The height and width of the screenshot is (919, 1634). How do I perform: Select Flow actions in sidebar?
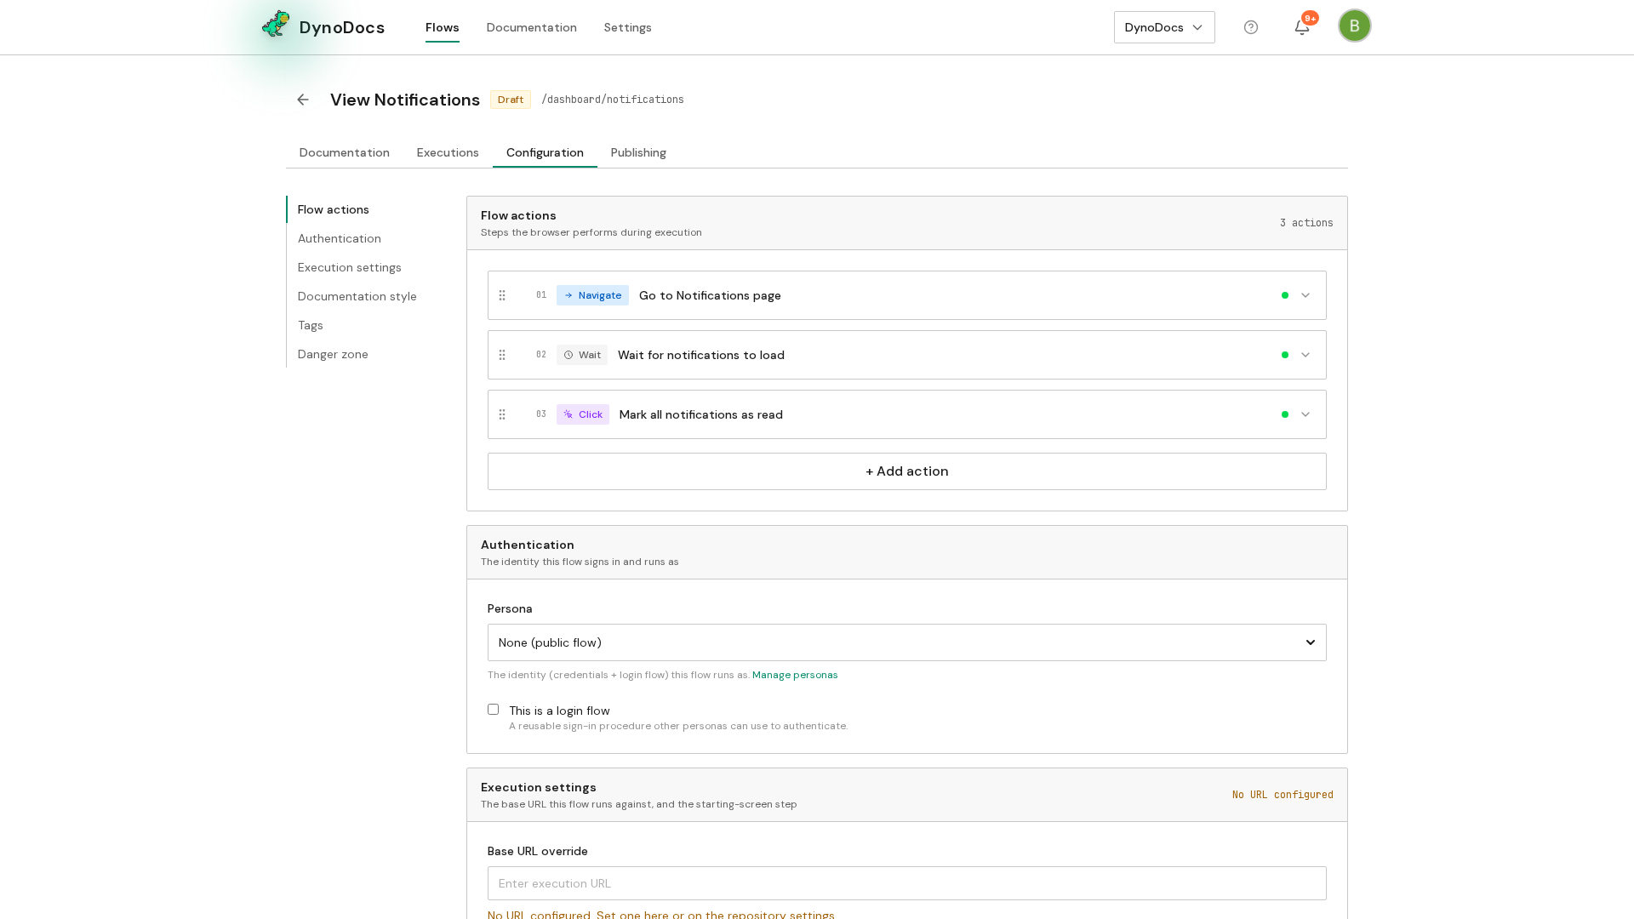coord(333,209)
